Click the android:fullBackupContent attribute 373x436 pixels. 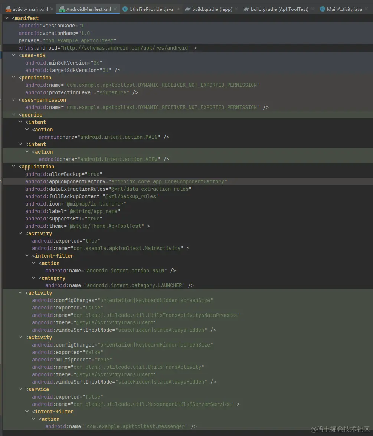point(92,196)
